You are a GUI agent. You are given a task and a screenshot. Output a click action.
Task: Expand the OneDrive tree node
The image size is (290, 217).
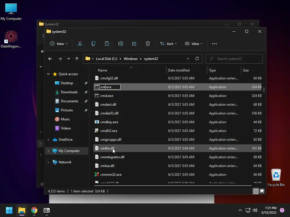tap(48, 140)
